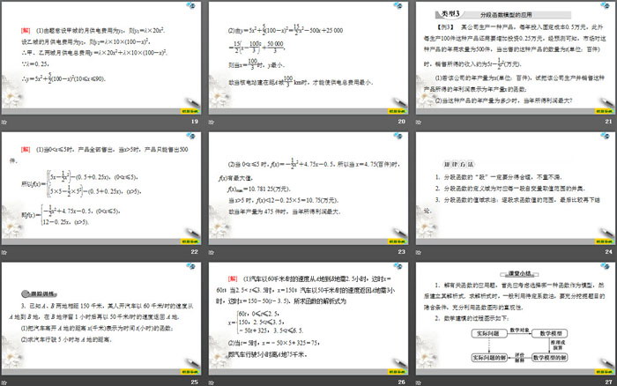Click the pen icon on slide 19
617x386 pixels.
click(192, 102)
